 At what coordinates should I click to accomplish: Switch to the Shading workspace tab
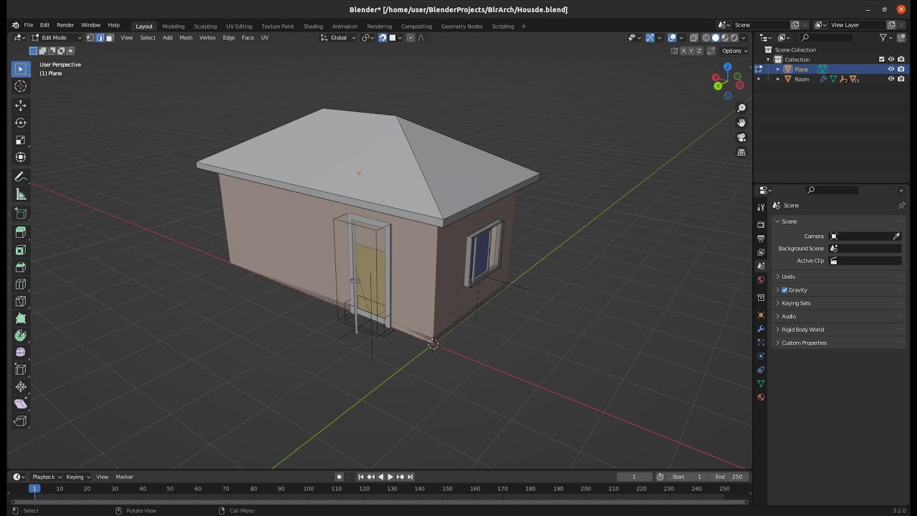[313, 27]
